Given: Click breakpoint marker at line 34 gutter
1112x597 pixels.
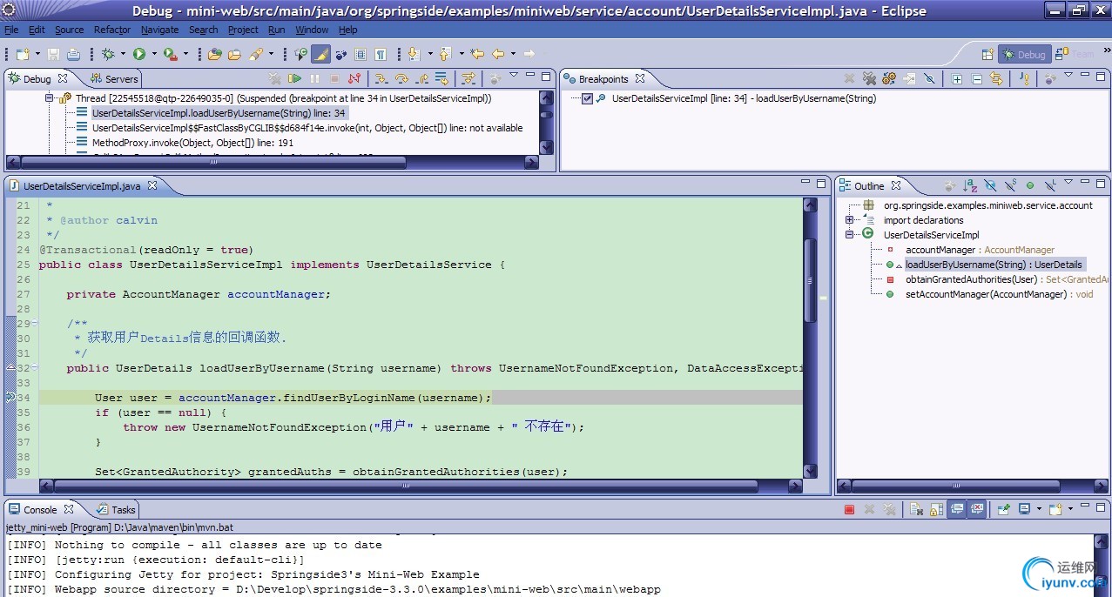Looking at the screenshot, I should 10,398.
